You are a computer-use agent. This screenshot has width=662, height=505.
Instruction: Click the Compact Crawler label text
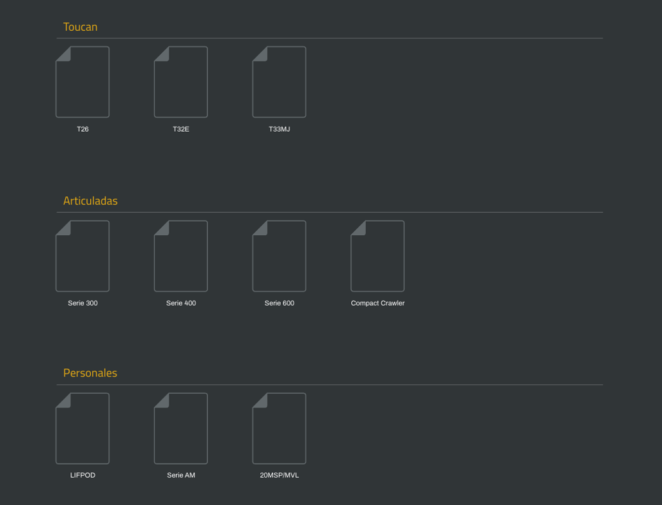click(x=377, y=303)
